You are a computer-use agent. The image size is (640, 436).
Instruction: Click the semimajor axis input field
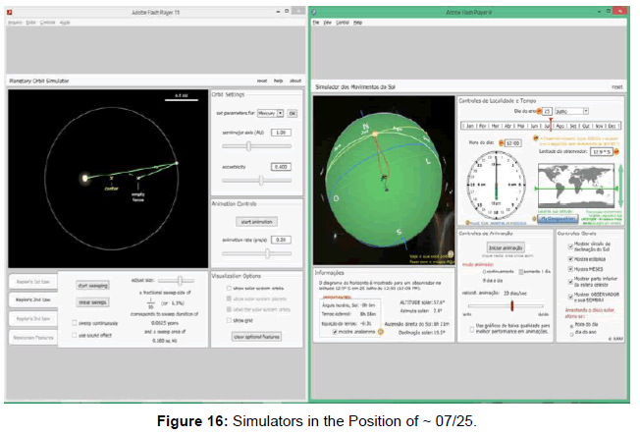[281, 132]
